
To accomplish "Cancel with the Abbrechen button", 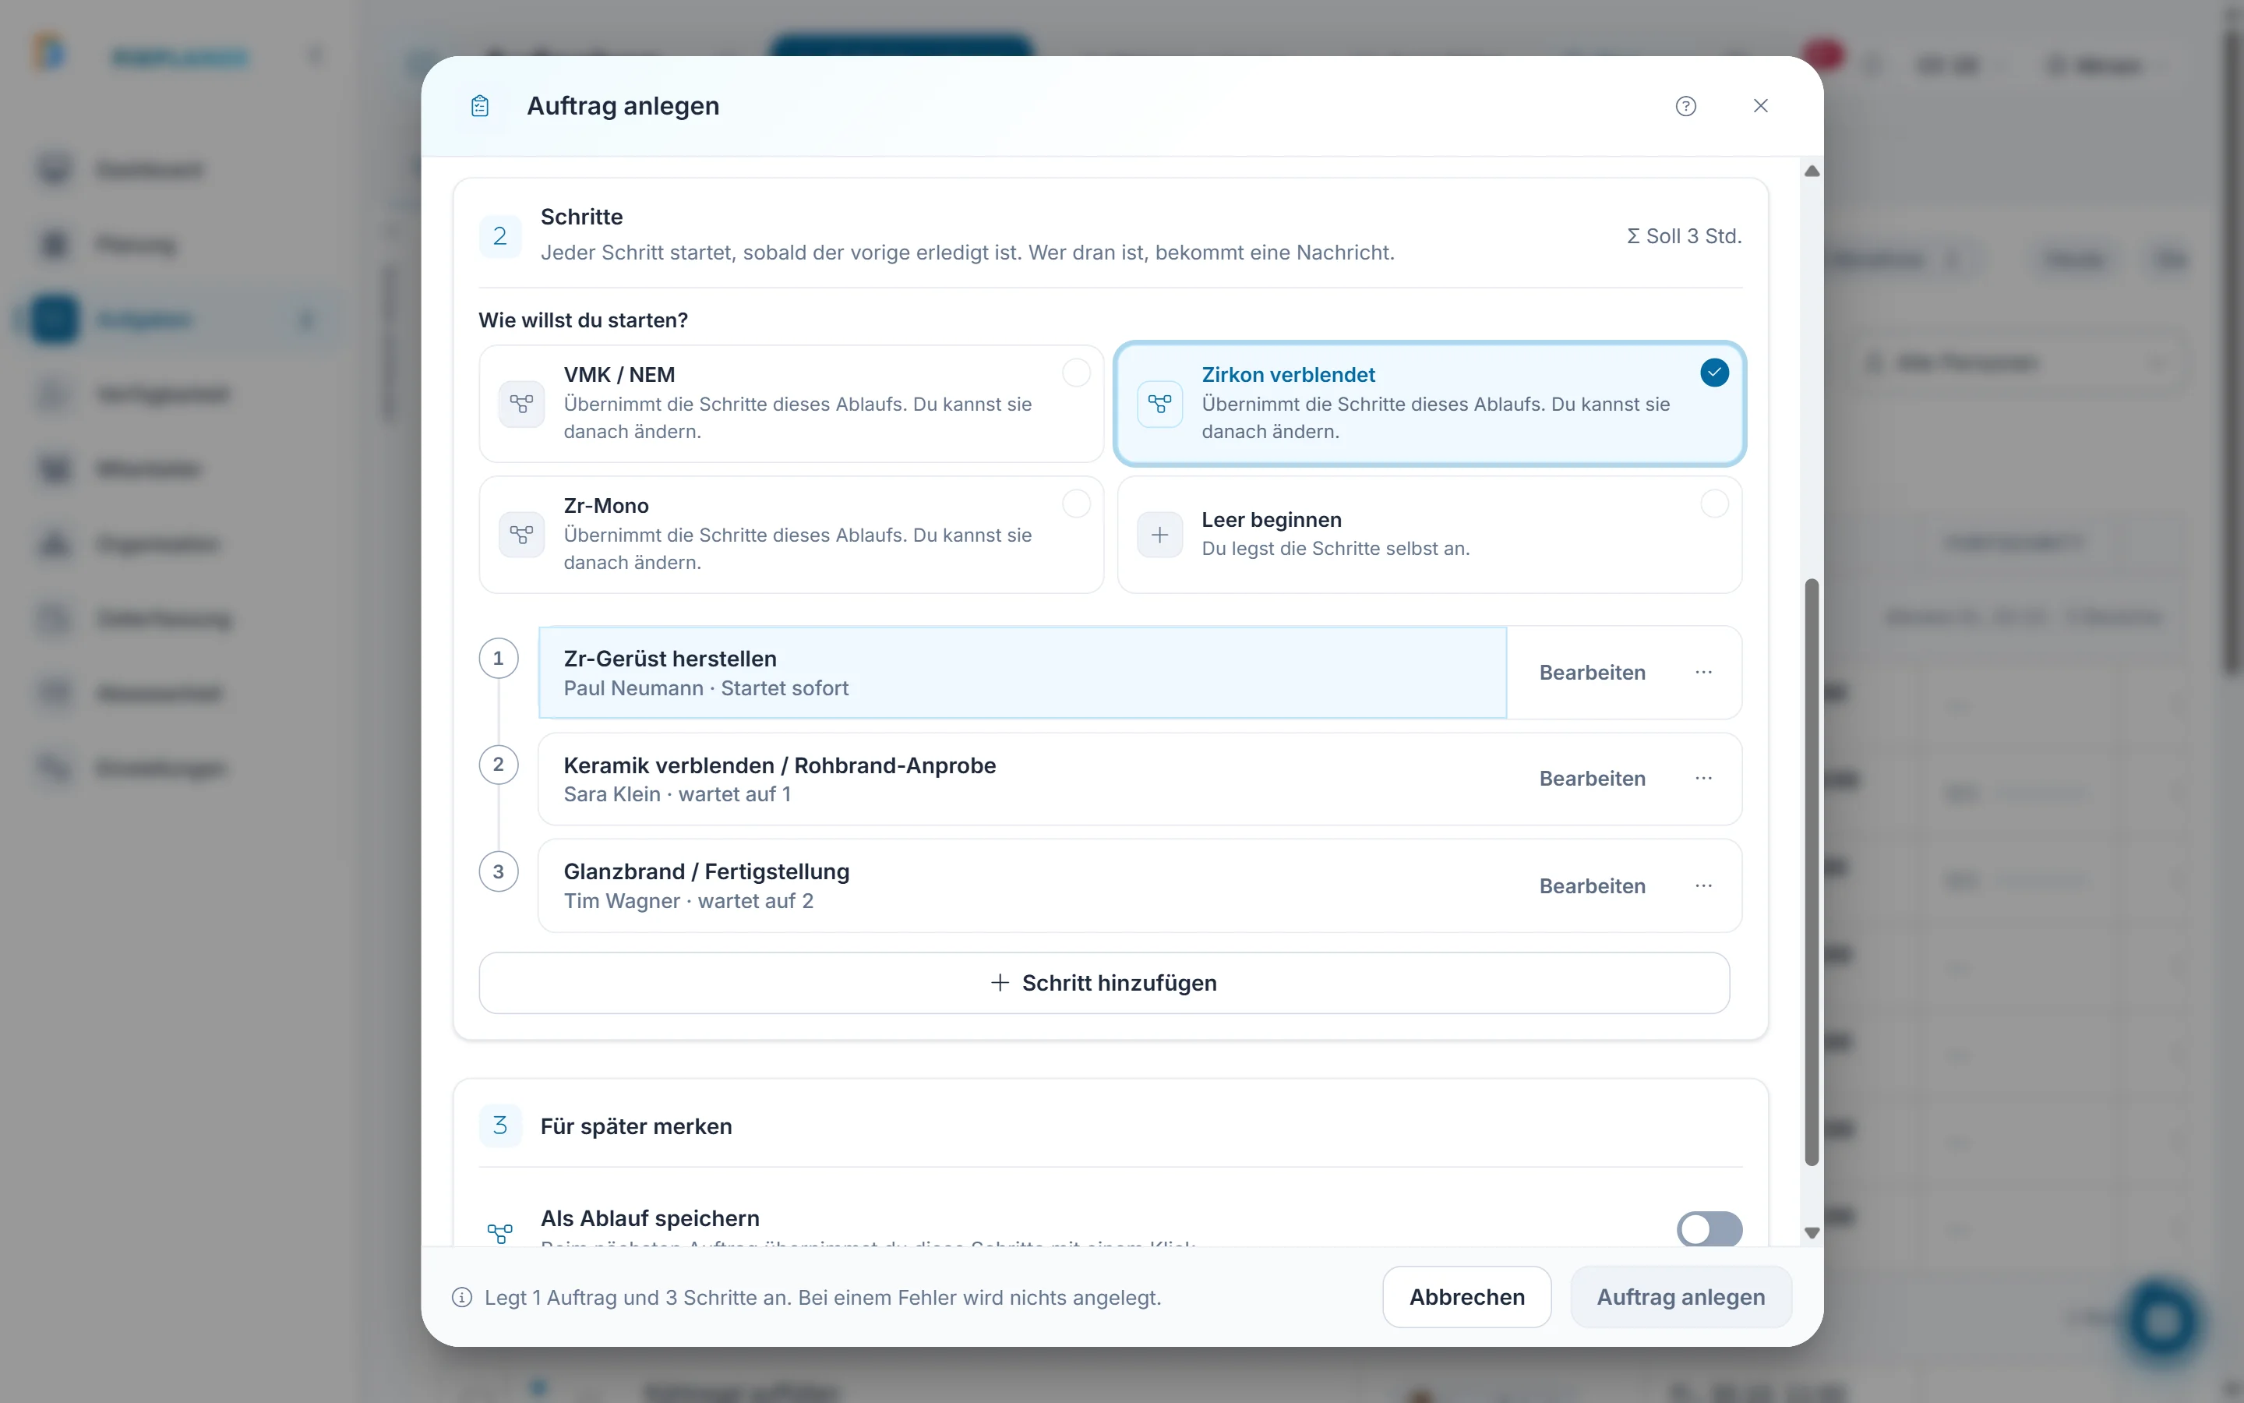I will [1466, 1297].
